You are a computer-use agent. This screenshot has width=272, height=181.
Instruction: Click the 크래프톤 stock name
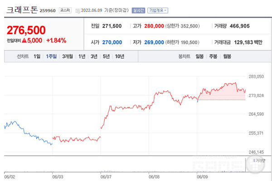21,9
